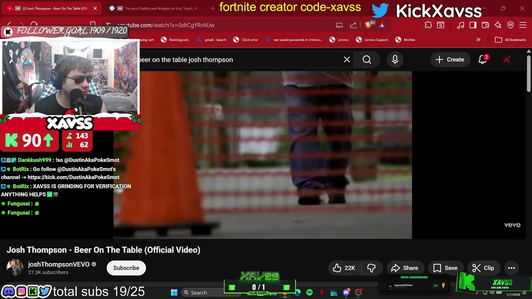The image size is (532, 299).
Task: Save the video to a playlist
Action: pos(445,268)
